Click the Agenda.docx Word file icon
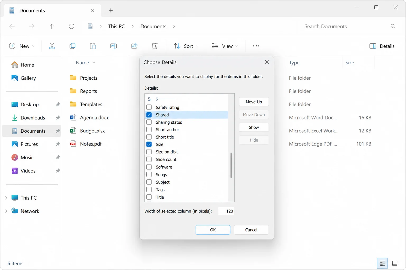This screenshot has width=406, height=270. point(73,117)
